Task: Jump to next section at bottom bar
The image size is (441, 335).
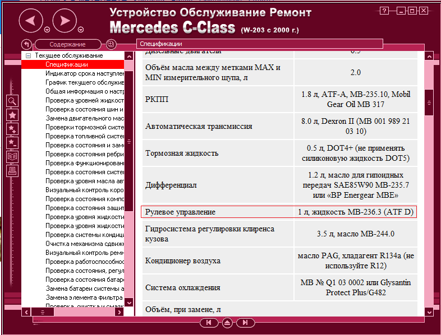Action: point(245,323)
